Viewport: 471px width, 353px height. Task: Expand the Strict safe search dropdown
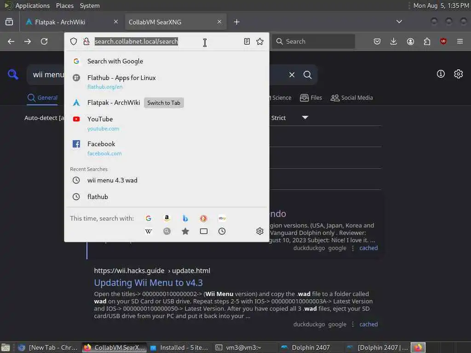[x=290, y=118]
